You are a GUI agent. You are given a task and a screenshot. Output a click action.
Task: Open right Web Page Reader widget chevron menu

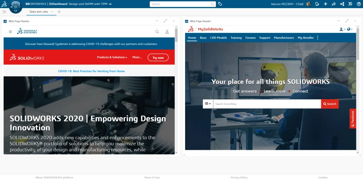[x=355, y=21]
